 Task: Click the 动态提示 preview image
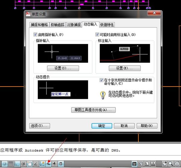coord(63,90)
